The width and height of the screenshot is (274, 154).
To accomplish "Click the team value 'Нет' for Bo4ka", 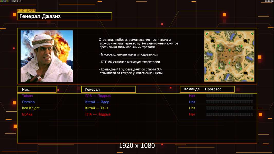I will 192,114.
